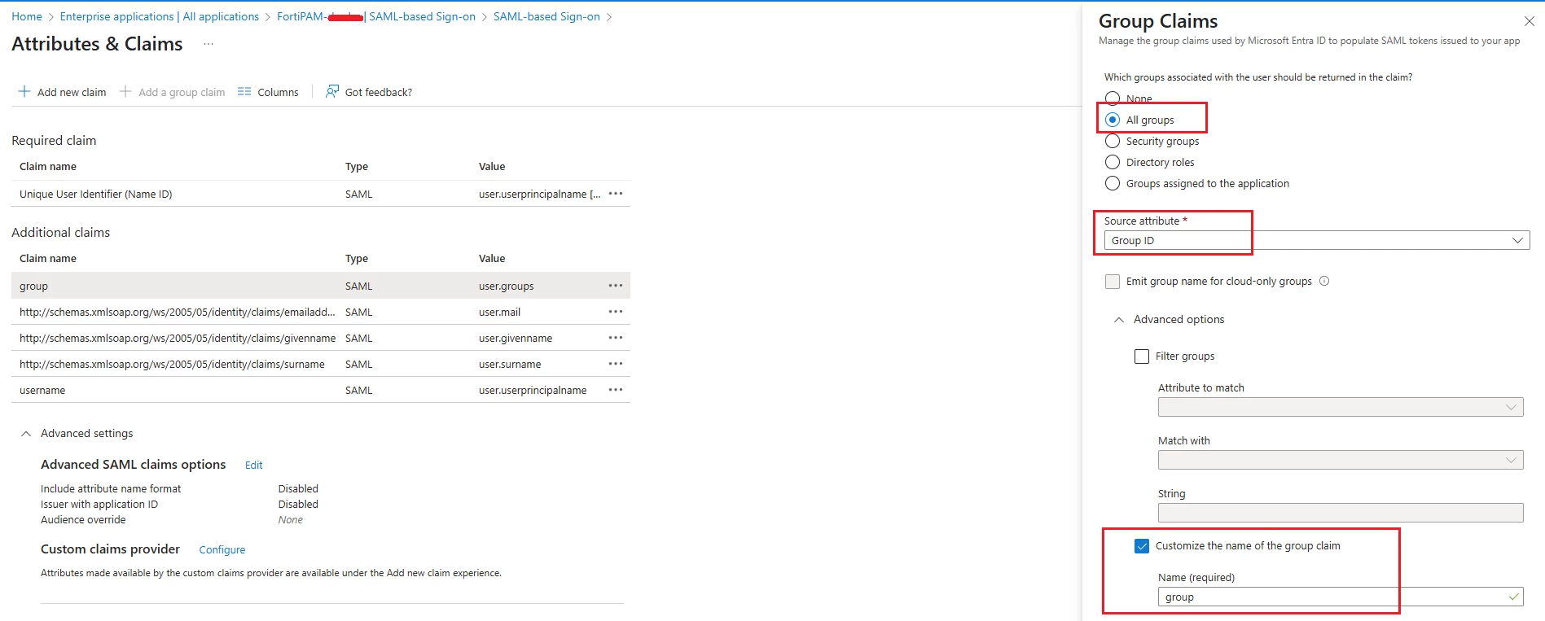The image size is (1545, 621).
Task: Select the All groups radio button
Action: tap(1113, 120)
